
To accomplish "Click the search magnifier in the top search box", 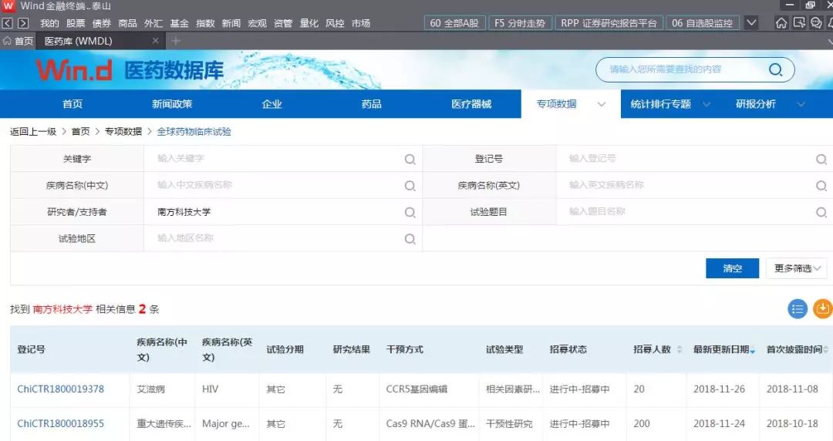I will (775, 70).
